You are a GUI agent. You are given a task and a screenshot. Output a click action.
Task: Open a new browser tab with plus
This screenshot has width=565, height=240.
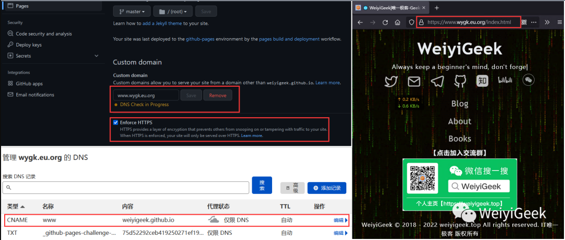click(437, 7)
